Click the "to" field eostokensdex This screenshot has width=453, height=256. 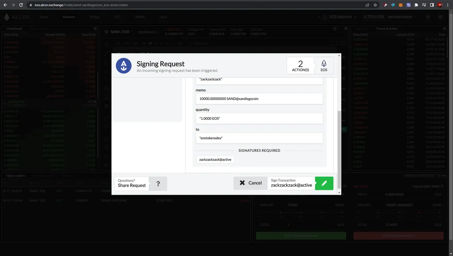(x=259, y=138)
